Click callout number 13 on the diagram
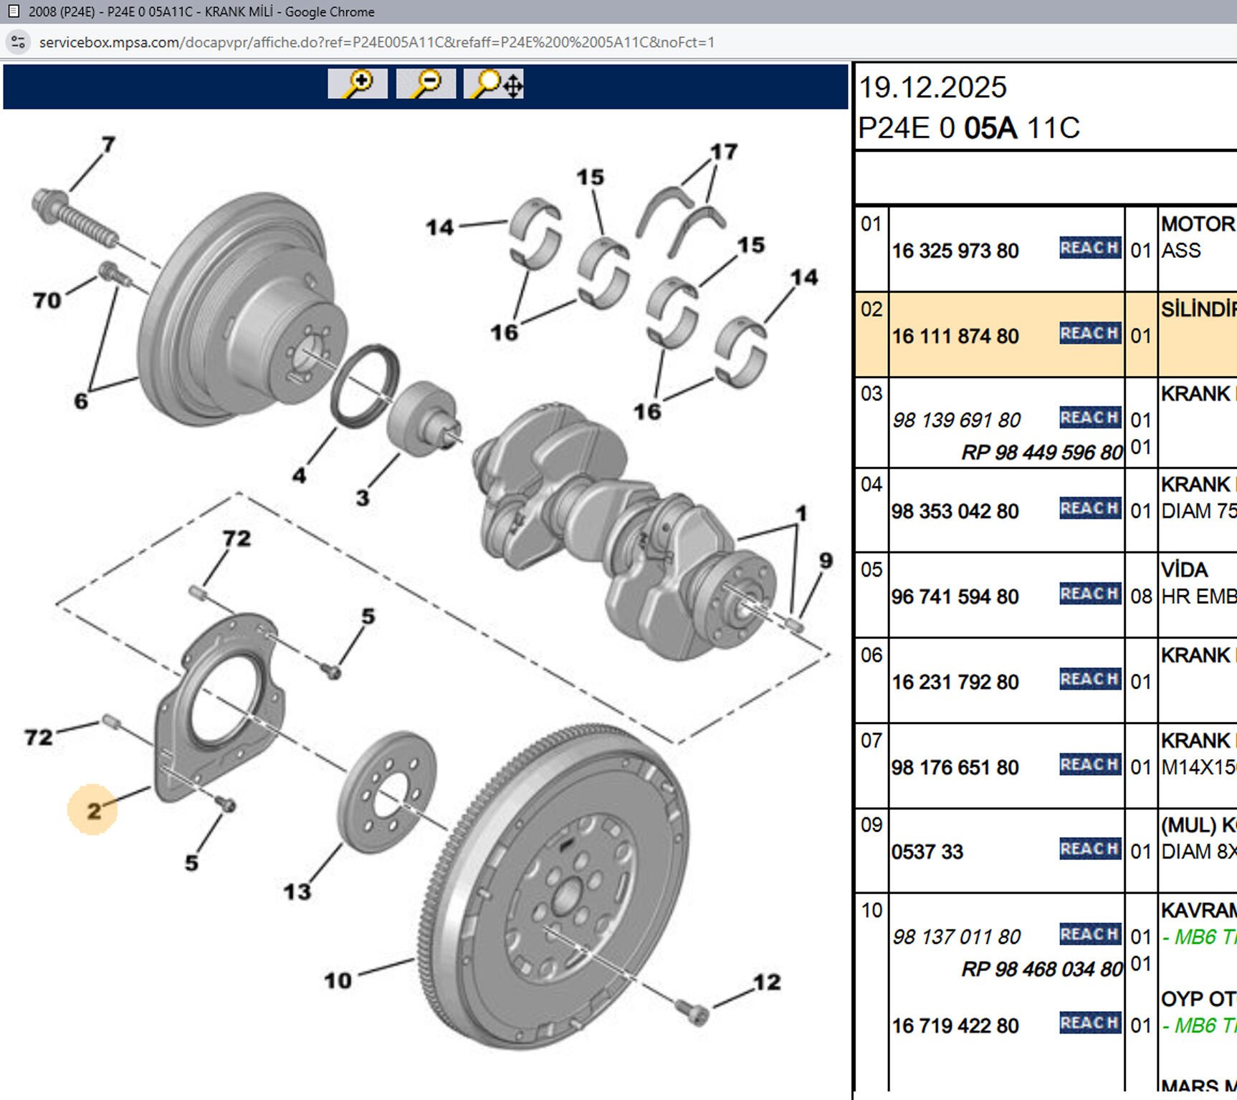1237x1100 pixels. click(x=297, y=892)
